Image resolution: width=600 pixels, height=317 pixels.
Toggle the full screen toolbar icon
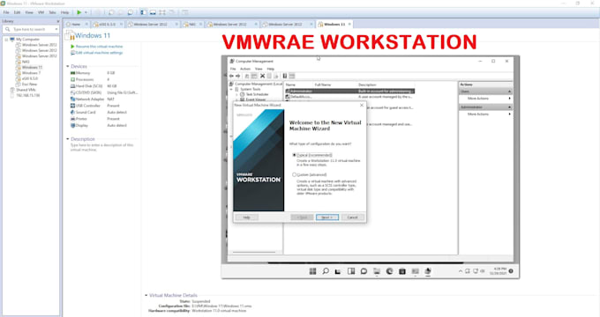click(162, 12)
